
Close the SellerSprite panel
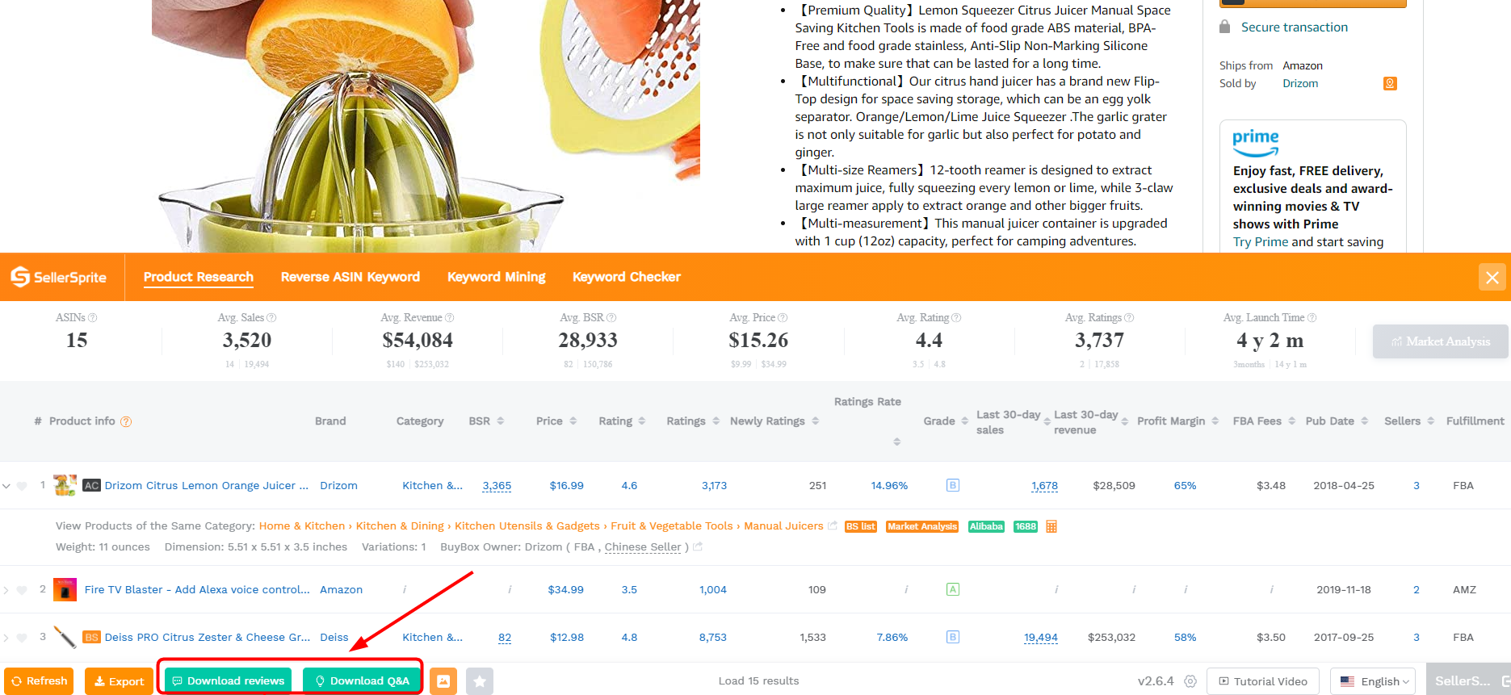pos(1492,278)
